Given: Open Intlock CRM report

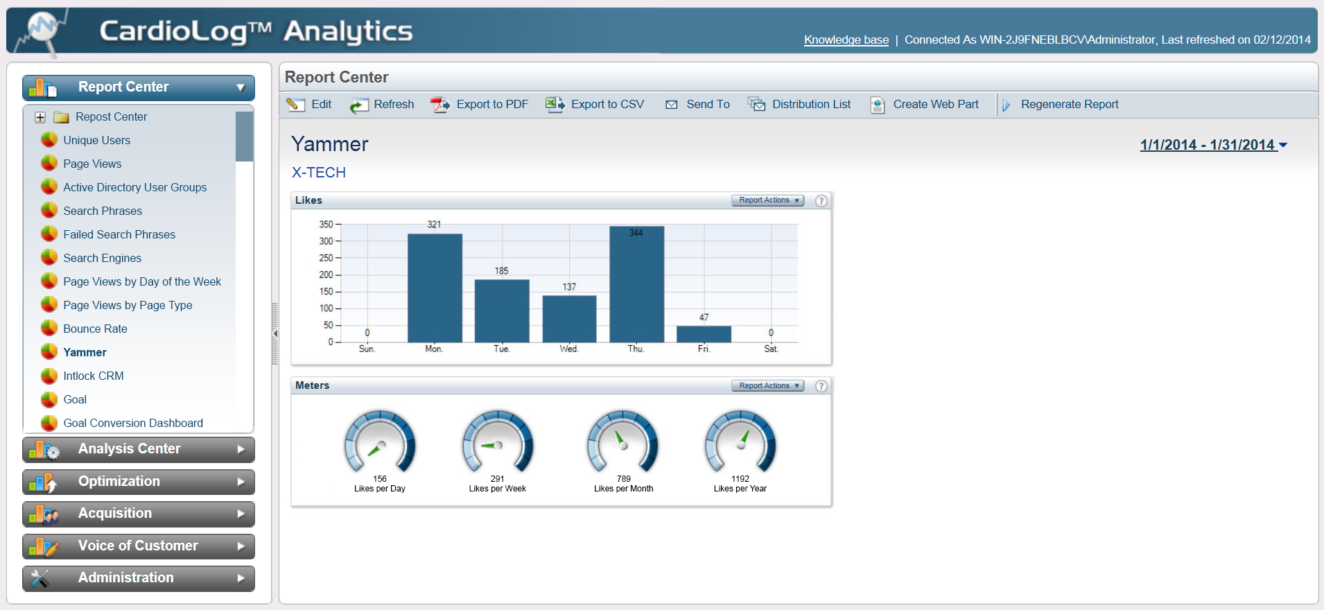Looking at the screenshot, I should click(x=94, y=376).
